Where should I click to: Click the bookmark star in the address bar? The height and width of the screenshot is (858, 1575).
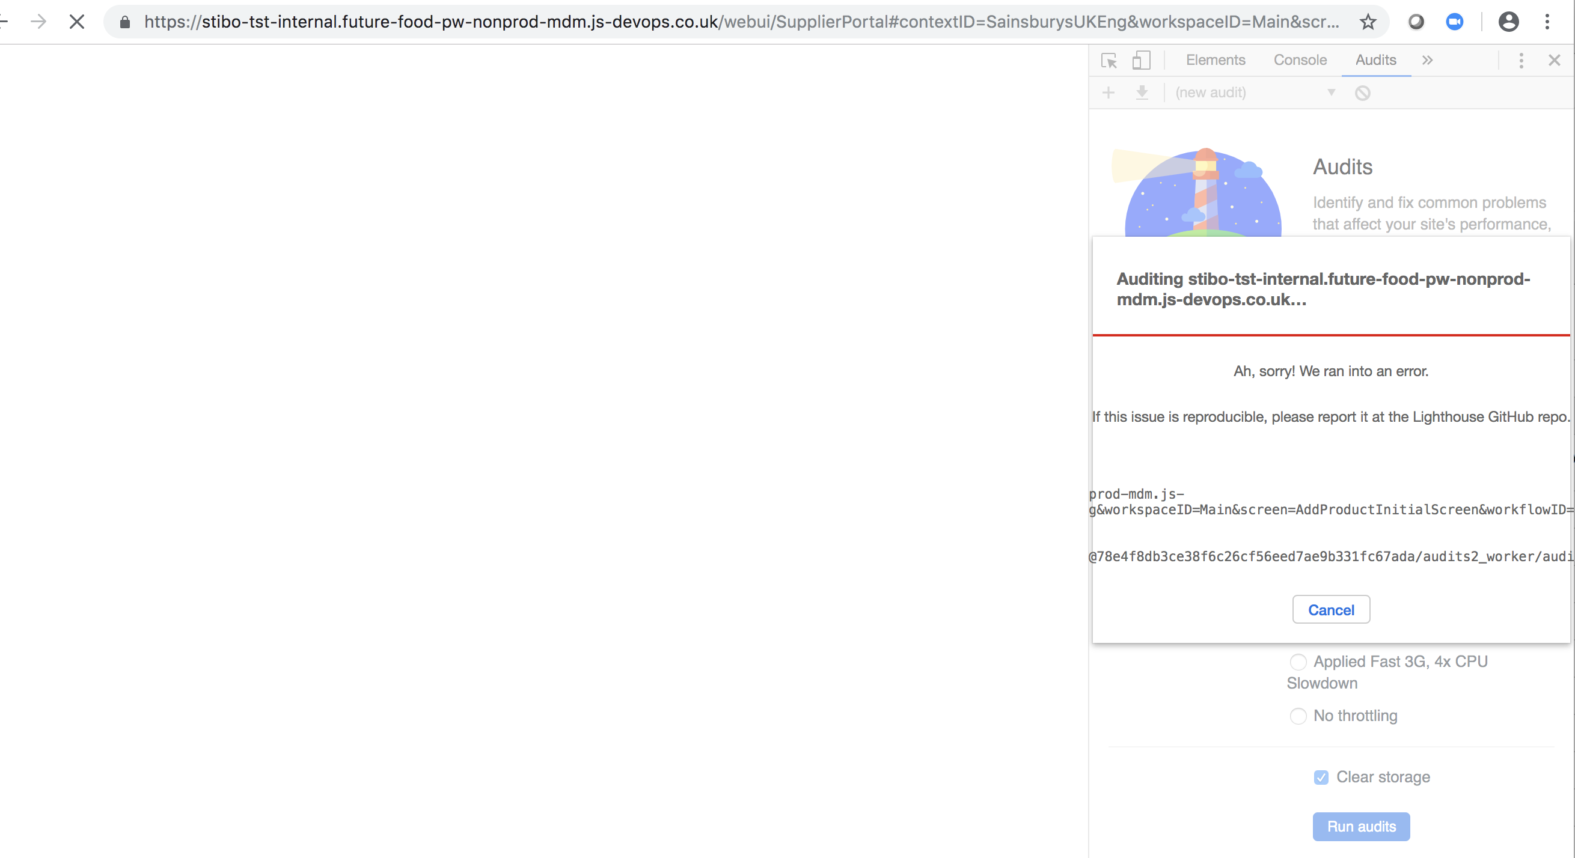[x=1368, y=22]
